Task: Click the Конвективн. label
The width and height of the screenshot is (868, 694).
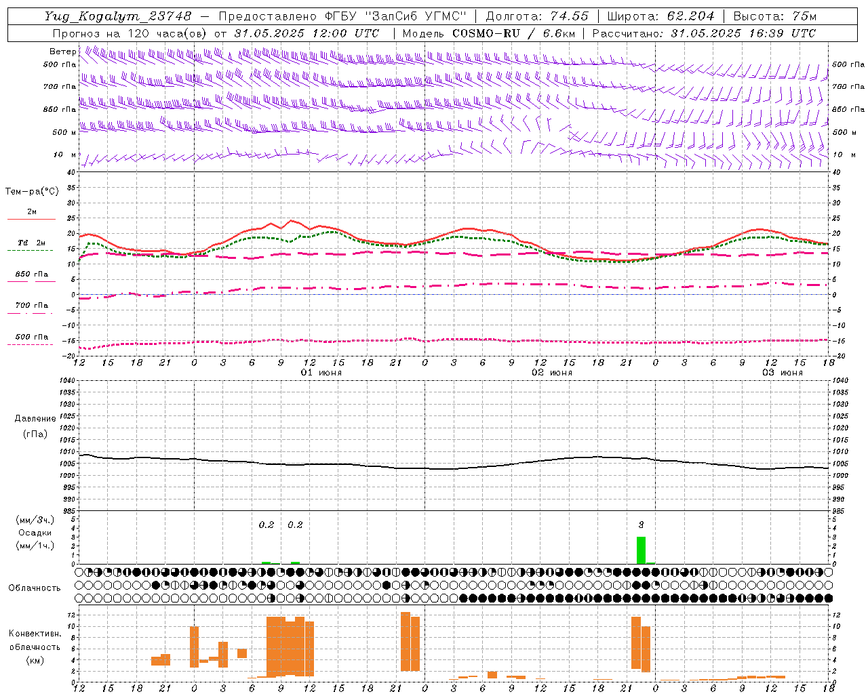Action: (35, 634)
